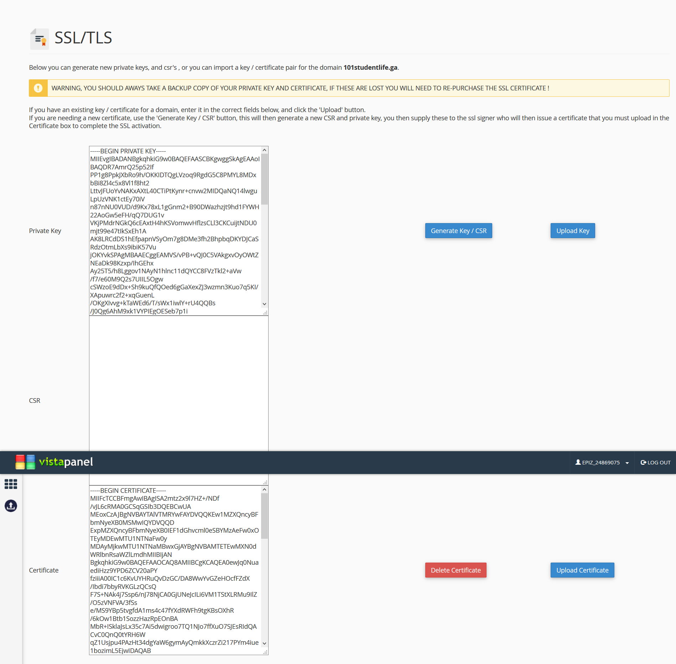Click the user profile icon beside EPIZ_24869075
Image resolution: width=676 pixels, height=664 pixels.
(x=578, y=462)
